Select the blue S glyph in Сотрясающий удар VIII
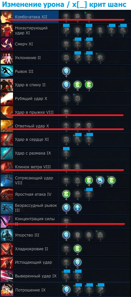Screen dimensions: 131x297 (x=100, y=180)
